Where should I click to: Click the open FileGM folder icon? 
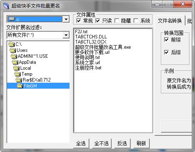20,86
